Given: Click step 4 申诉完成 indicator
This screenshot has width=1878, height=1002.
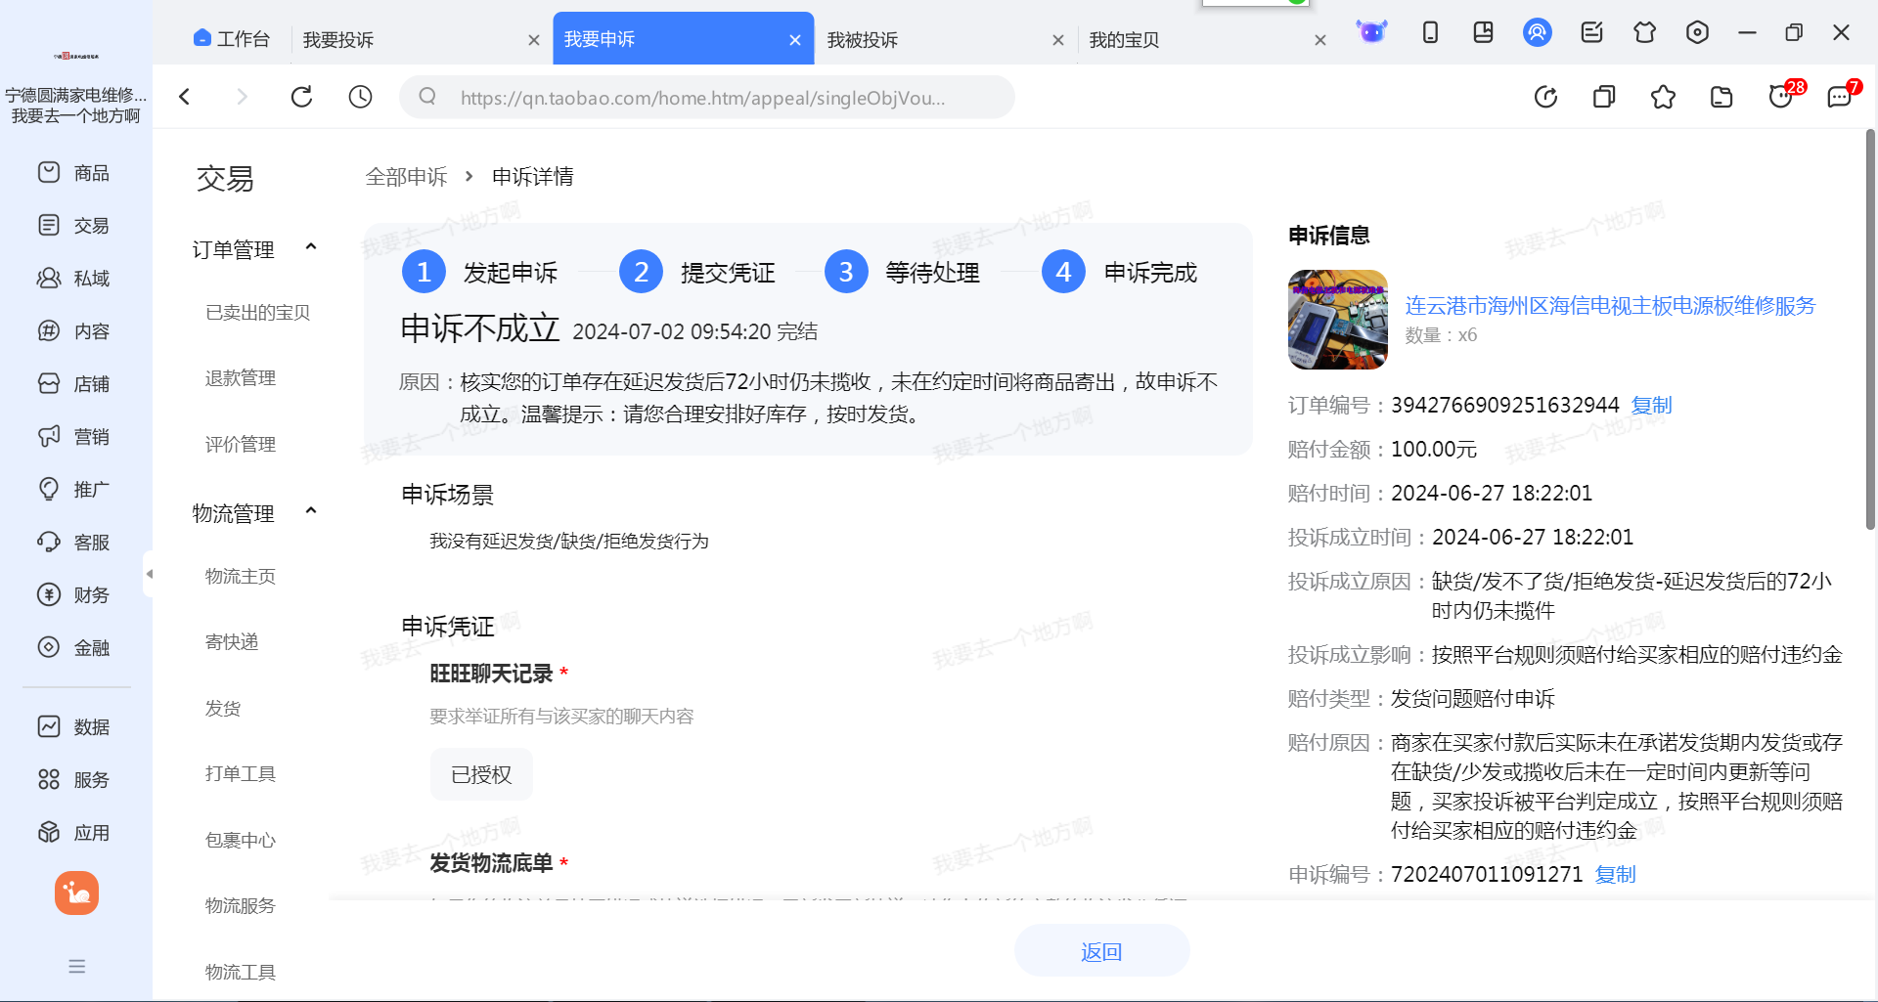Looking at the screenshot, I should [x=1120, y=272].
